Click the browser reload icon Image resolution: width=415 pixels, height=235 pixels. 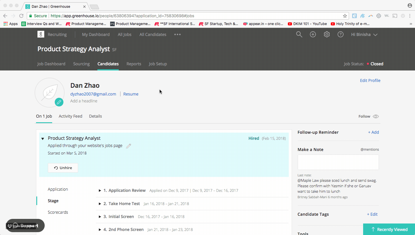[21, 16]
